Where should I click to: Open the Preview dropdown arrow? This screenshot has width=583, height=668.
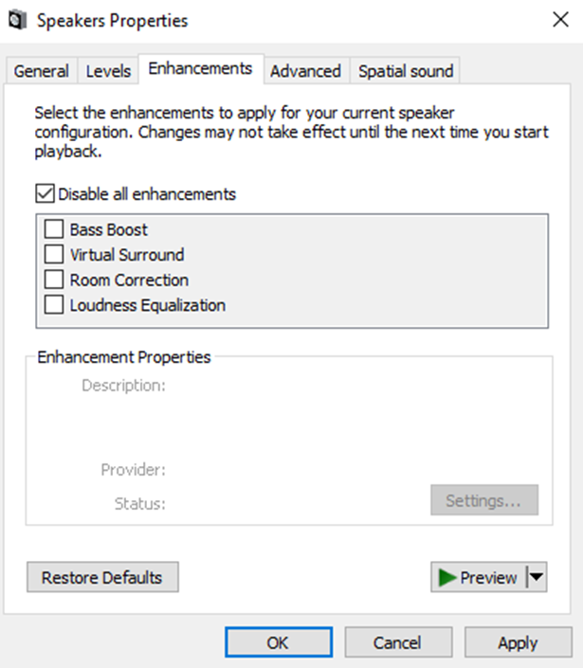(536, 577)
